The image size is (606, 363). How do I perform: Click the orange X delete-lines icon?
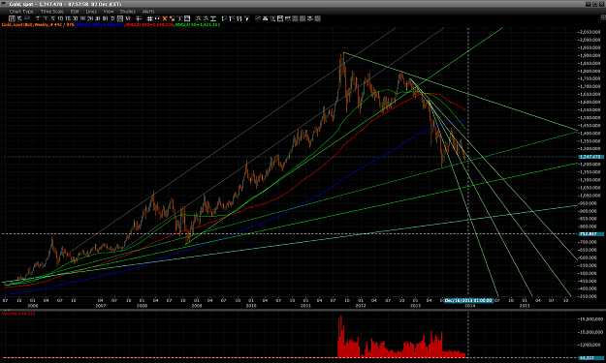165,18
